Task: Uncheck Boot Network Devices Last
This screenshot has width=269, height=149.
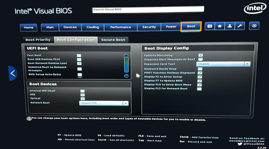Action: coord(79,63)
